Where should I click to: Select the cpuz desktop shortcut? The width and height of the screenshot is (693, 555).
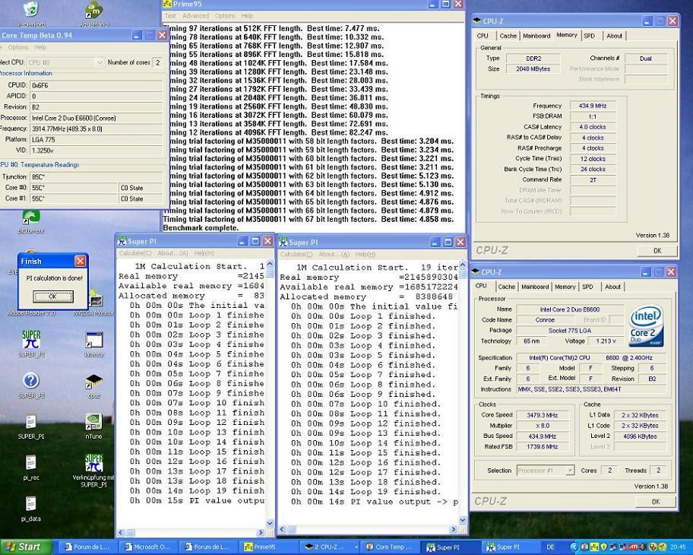[94, 381]
